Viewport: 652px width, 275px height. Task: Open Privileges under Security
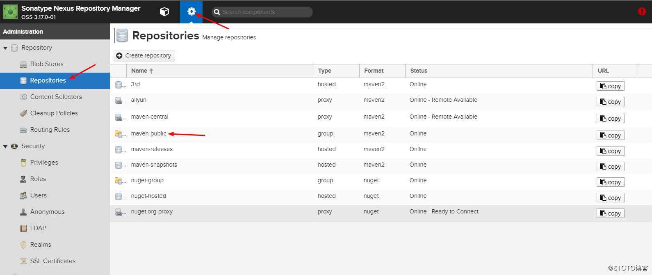click(44, 163)
